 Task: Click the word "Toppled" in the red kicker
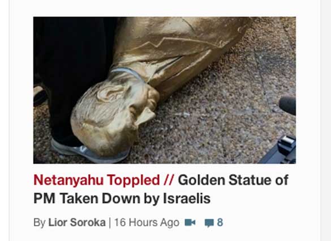click(x=133, y=180)
